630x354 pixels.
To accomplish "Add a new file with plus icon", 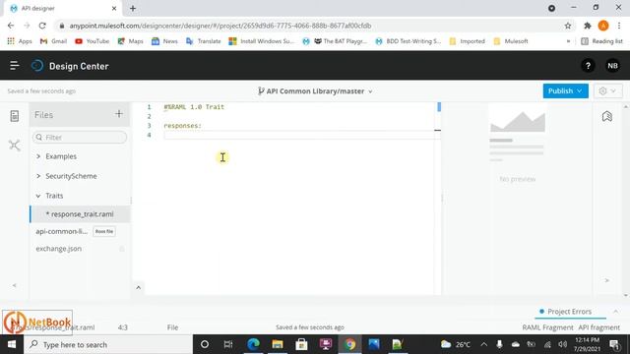I will [x=119, y=114].
